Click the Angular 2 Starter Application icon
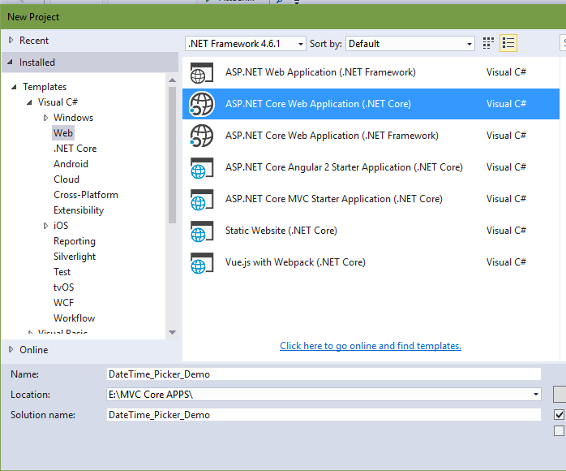Viewport: 566px width, 471px height. pos(202,168)
